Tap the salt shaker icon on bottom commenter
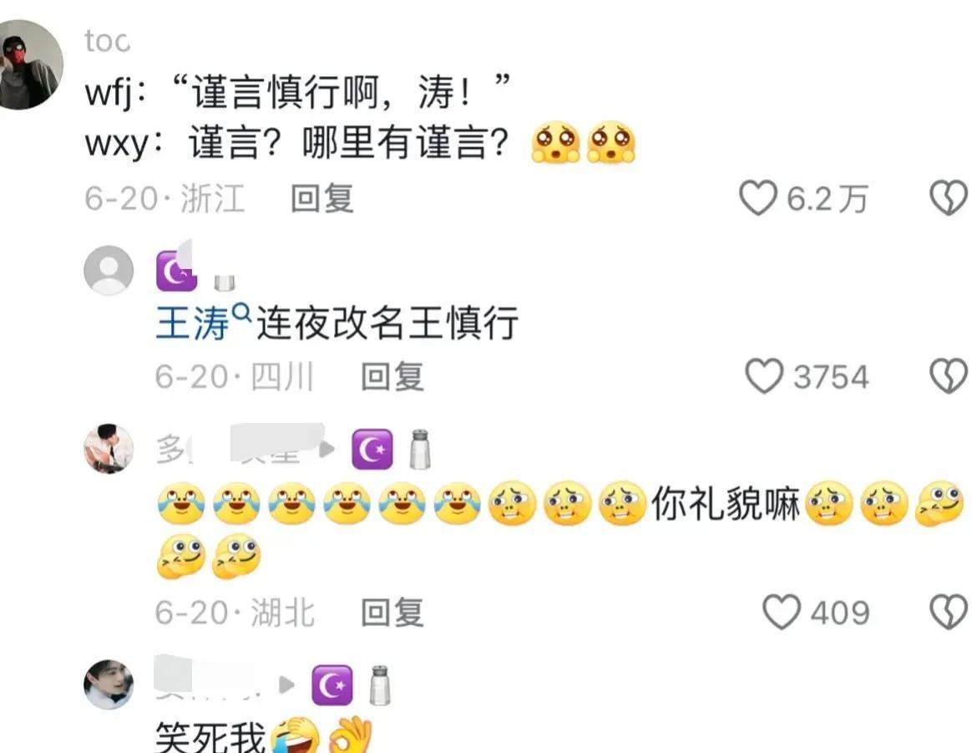The width and height of the screenshot is (972, 753). click(380, 685)
